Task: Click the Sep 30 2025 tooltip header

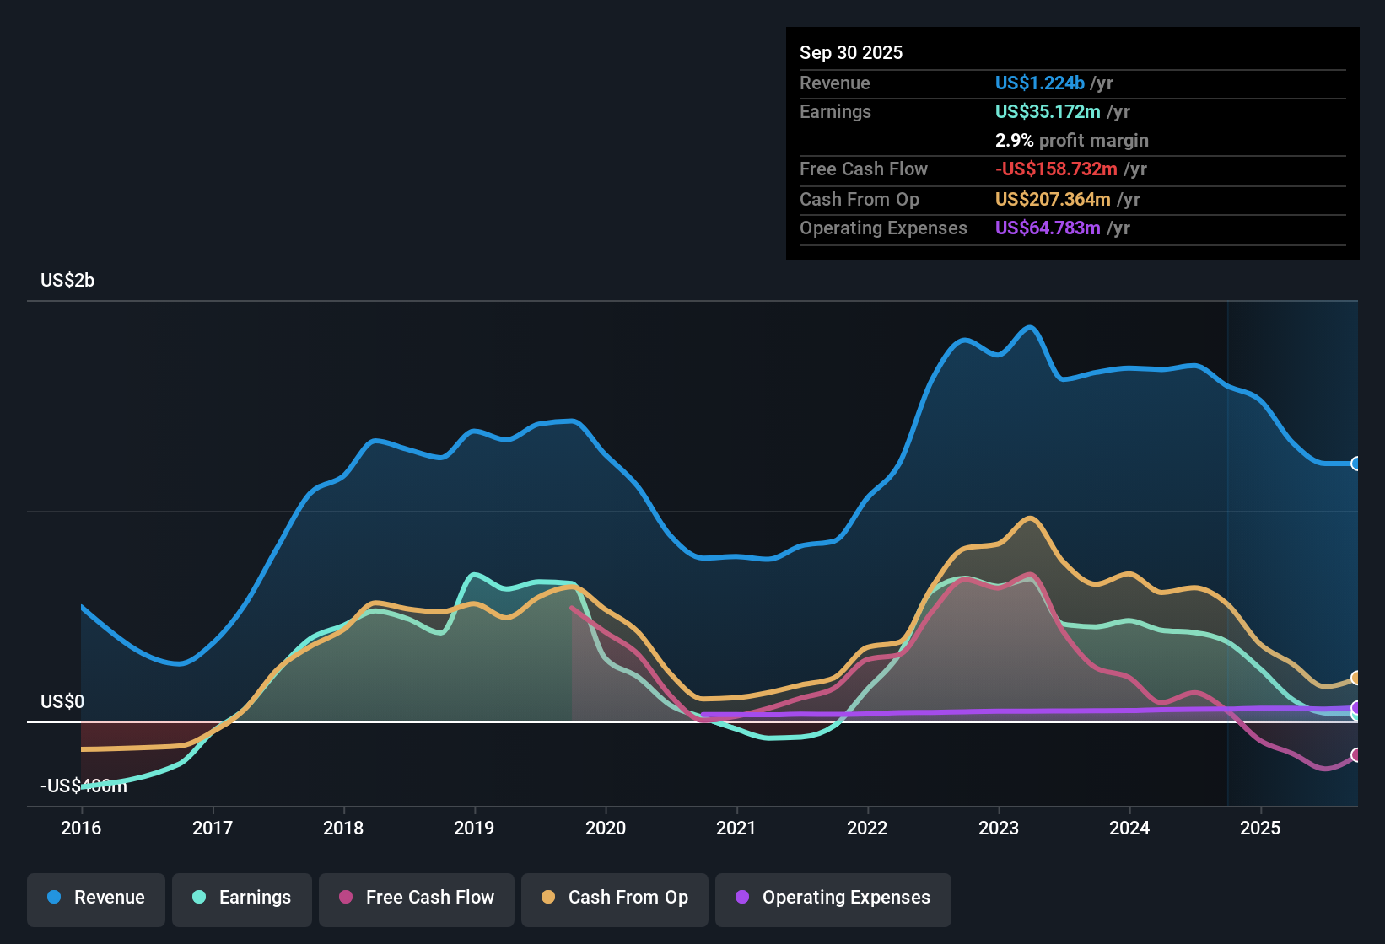Action: tap(851, 52)
